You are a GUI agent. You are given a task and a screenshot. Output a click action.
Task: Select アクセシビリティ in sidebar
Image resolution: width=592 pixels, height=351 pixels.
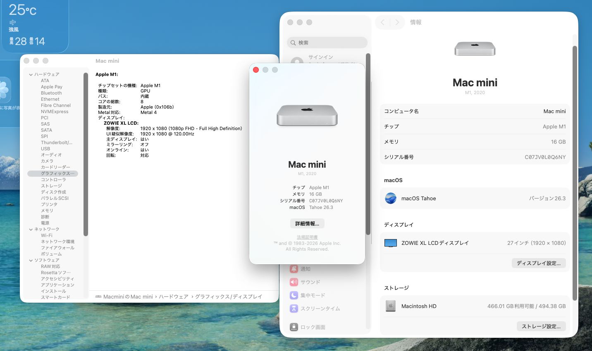click(57, 279)
